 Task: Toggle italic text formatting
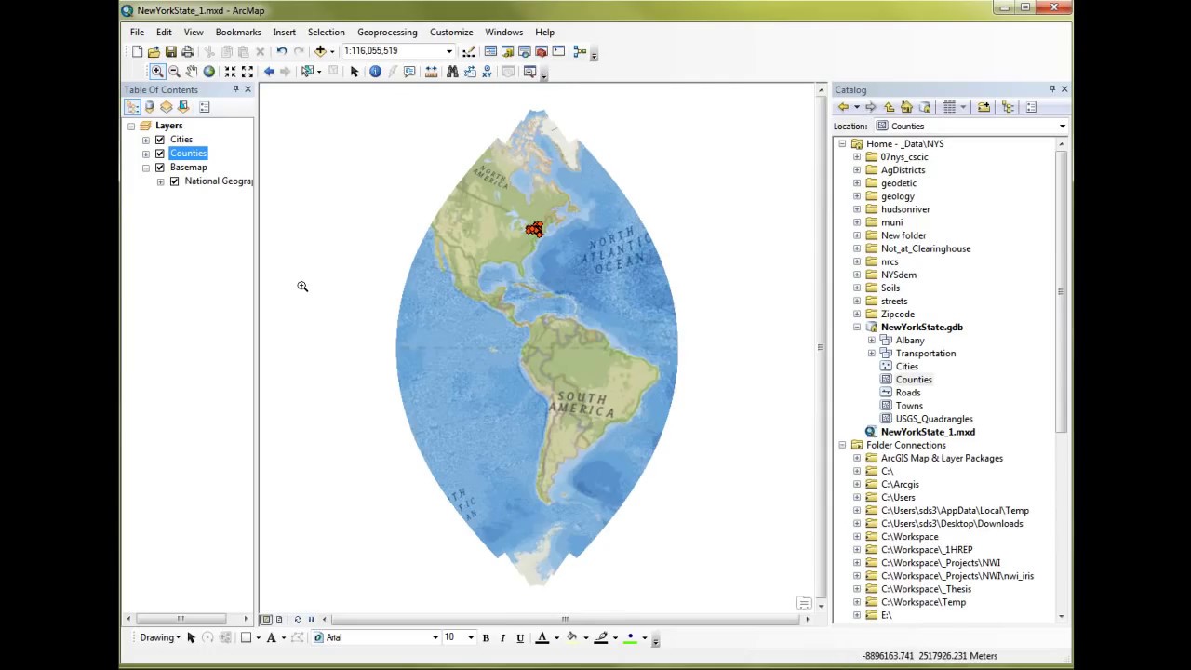tap(502, 637)
